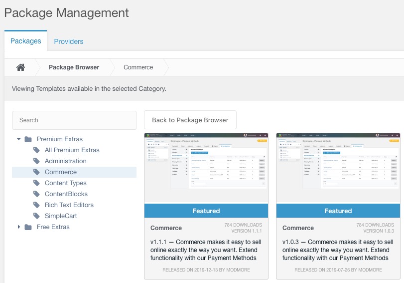404x283 pixels.
Task: Click tag icon beside All Premium Extras
Action: 36,150
